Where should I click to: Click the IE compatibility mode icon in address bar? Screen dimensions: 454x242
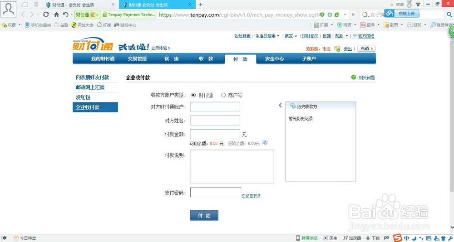click(337, 15)
